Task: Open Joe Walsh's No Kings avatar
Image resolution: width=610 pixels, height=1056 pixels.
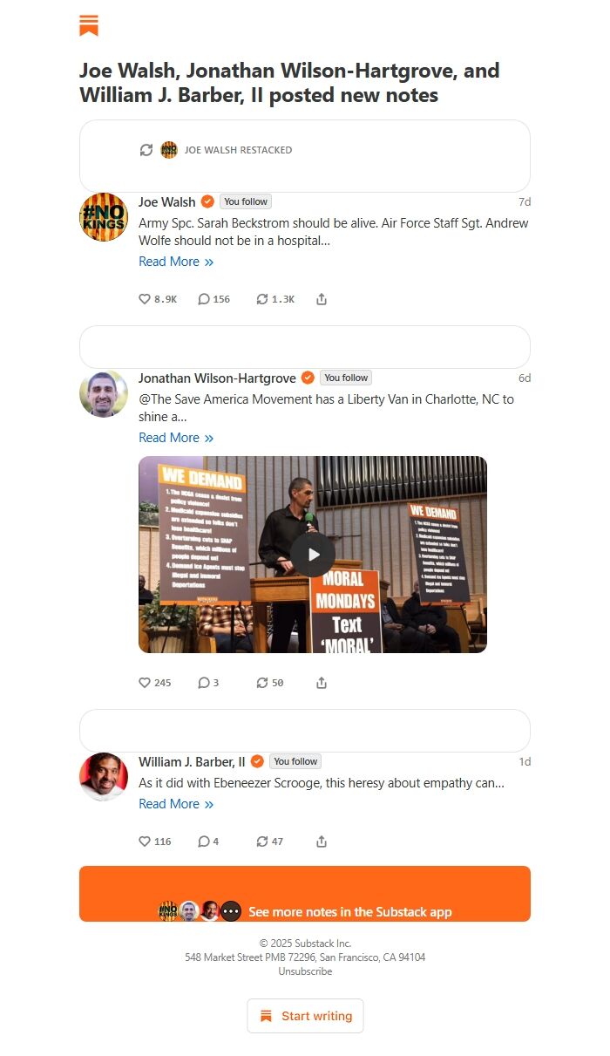Action: coord(104,217)
